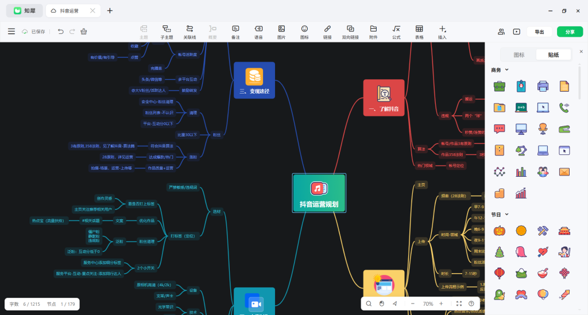Screen dimensions: 588x315
Task: Select the Christmas tree sticker
Action: (500, 252)
